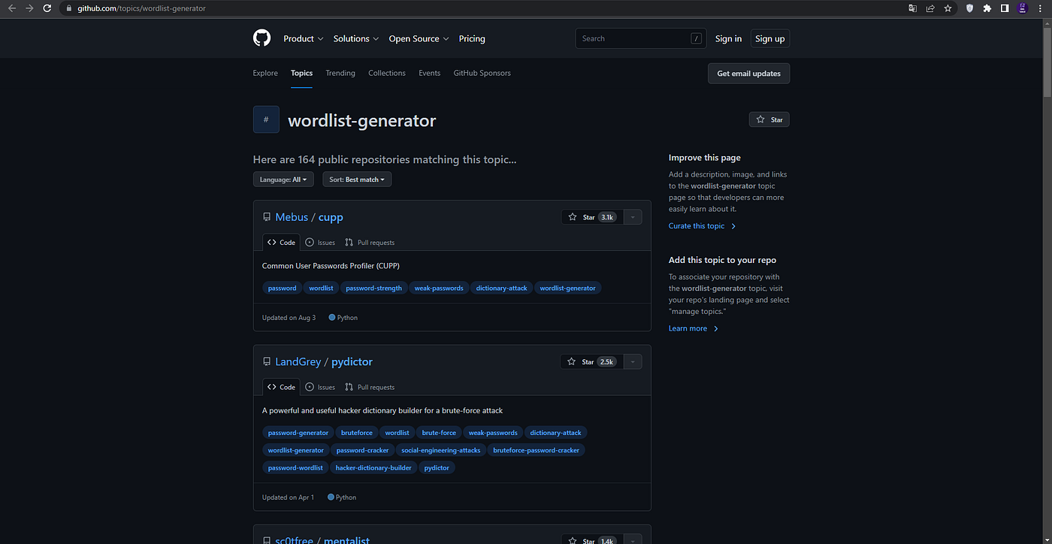Open the Issues tab for cupp

coord(320,243)
